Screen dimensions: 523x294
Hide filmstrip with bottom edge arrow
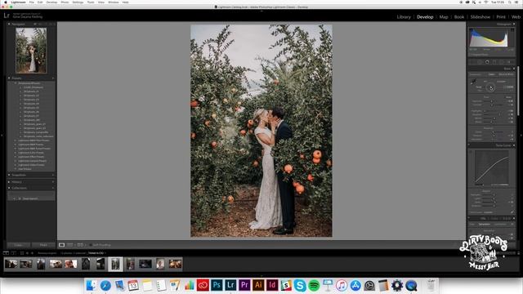click(261, 276)
